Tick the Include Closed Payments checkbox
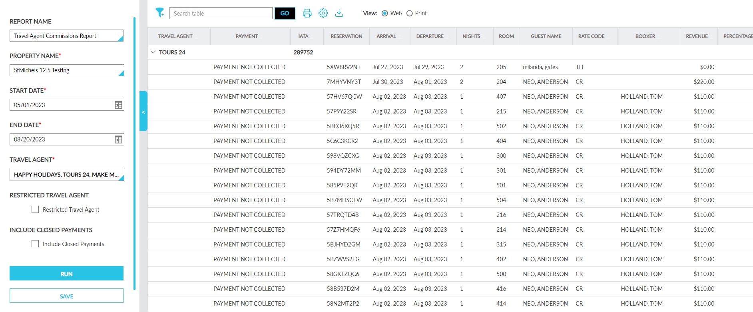753x312 pixels. point(35,244)
